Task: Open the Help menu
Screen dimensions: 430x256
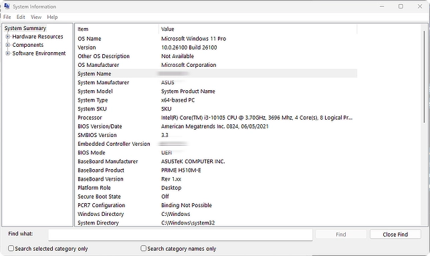Action: tap(52, 17)
